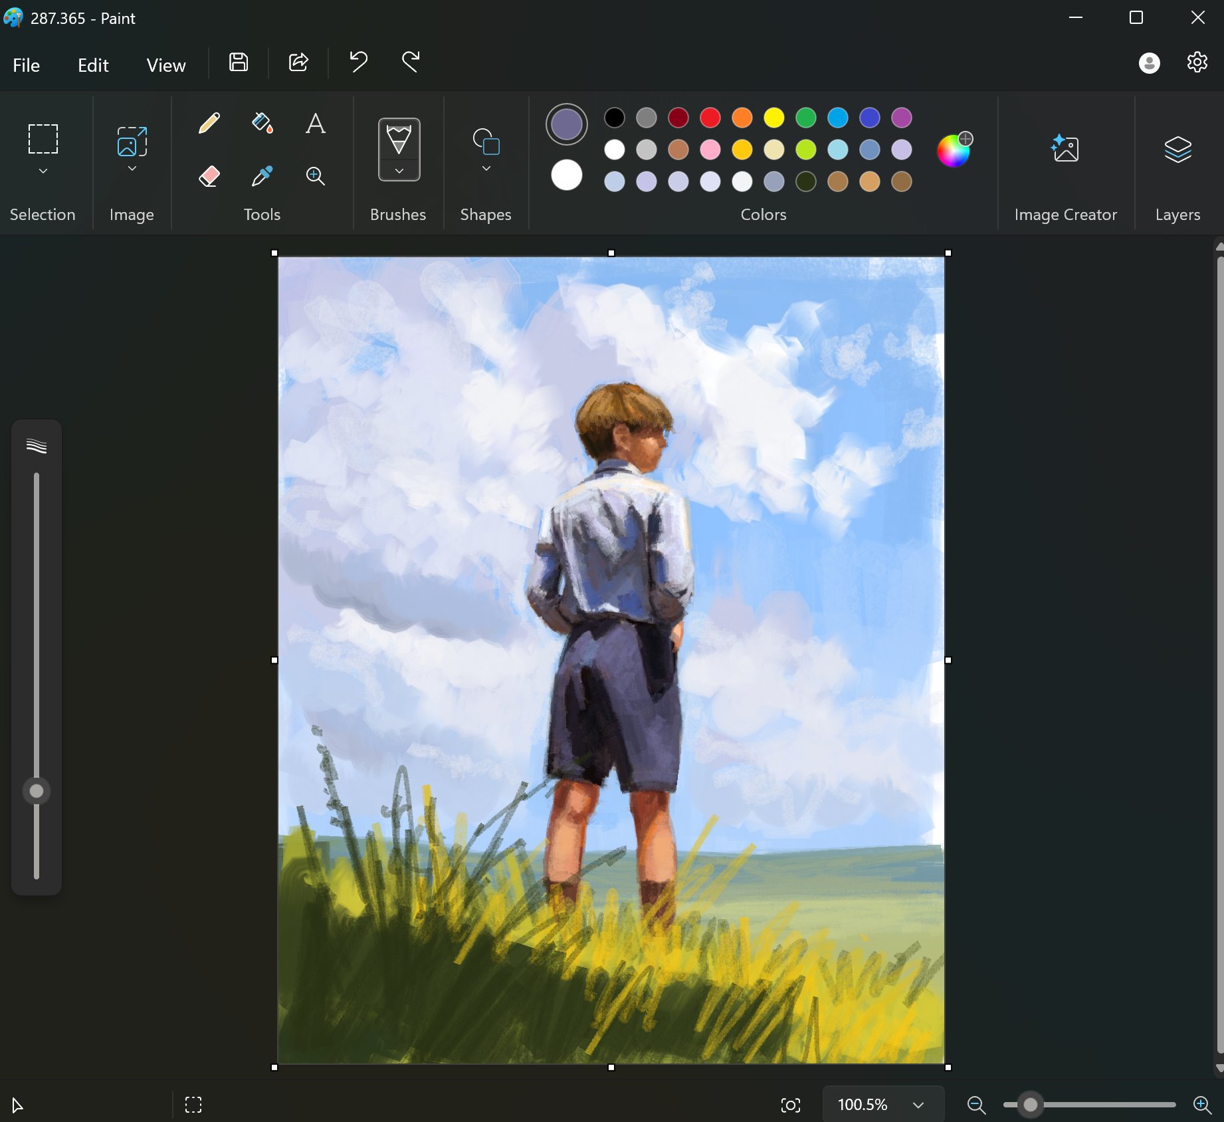Choose the yellow color swatch

[774, 118]
